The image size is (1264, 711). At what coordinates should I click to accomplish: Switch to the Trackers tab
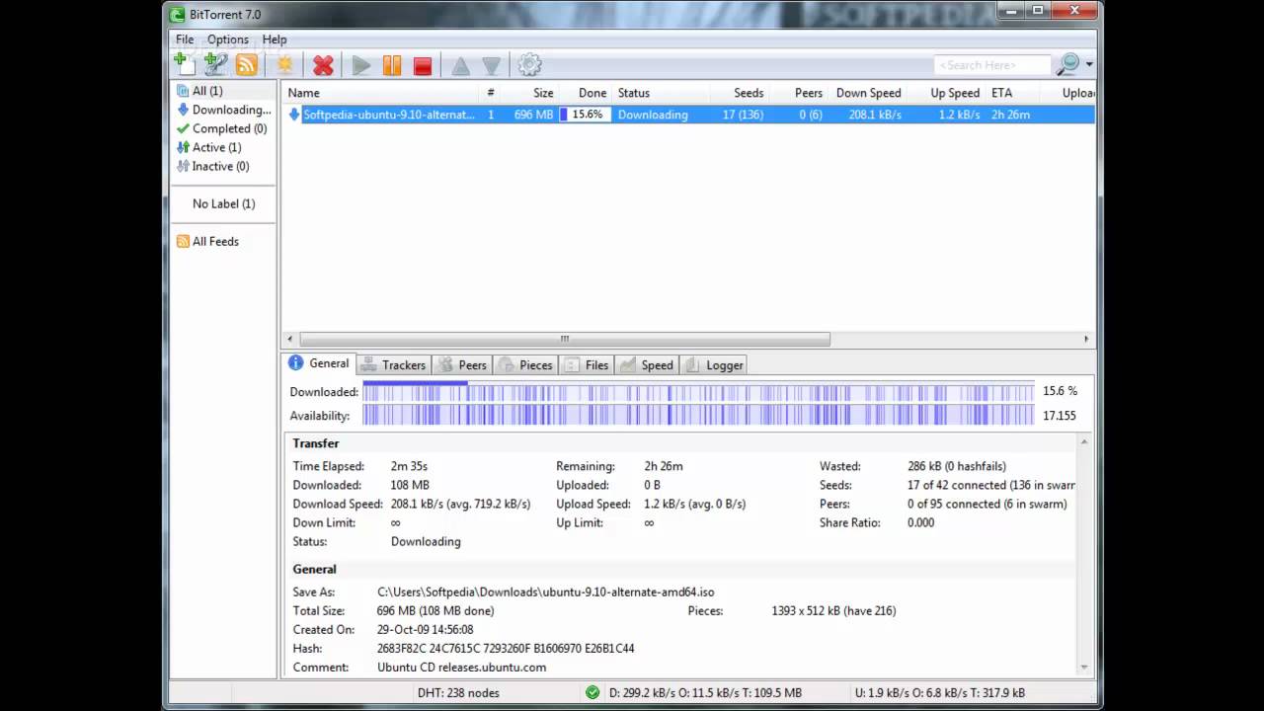393,365
